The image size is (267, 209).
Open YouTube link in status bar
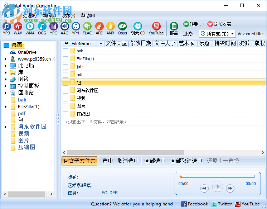(247, 204)
